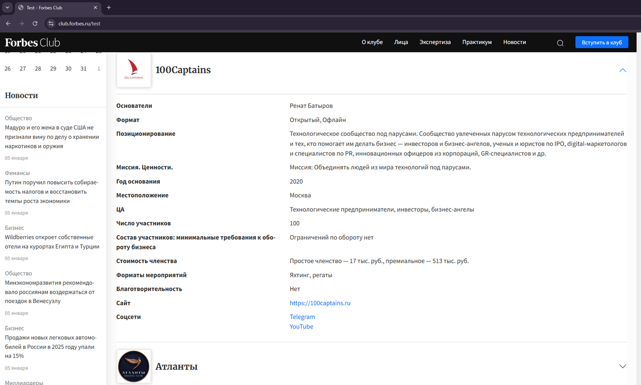Open the tab search dropdown arrow
The width and height of the screenshot is (641, 385).
click(x=7, y=8)
